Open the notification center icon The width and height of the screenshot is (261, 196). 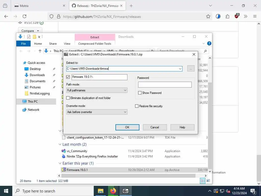pos(253,191)
